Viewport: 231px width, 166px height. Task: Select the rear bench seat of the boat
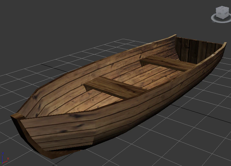point(167,63)
